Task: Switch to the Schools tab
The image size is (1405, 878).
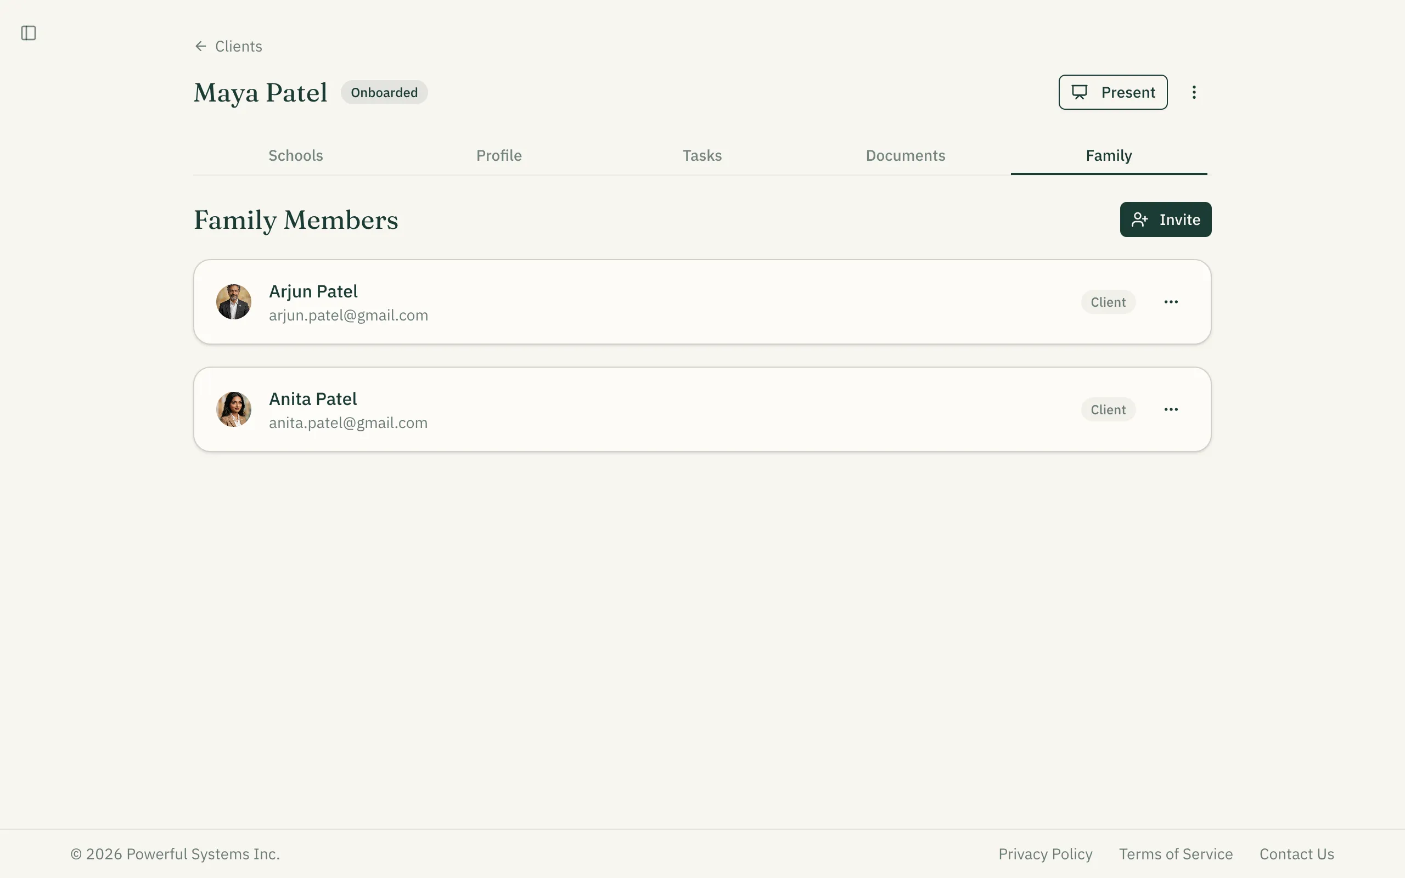Action: click(x=295, y=156)
